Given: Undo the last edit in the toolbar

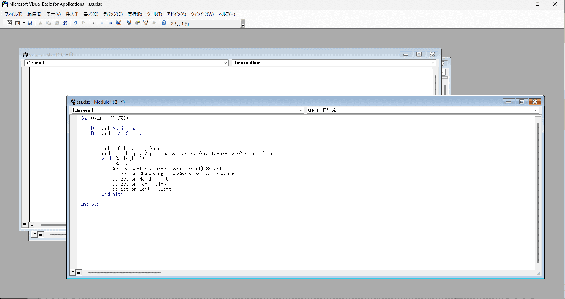Looking at the screenshot, I should [x=75, y=23].
